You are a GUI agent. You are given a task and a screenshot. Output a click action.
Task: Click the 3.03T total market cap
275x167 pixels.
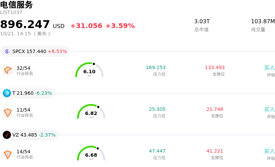tap(202, 21)
